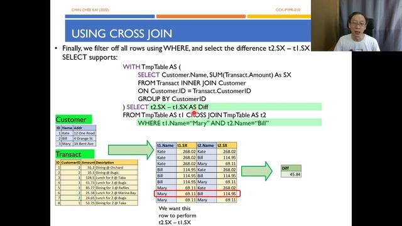
Task: Select the "SELECT Customer.Name, SUM(Transact.Amount) As SX" line
Action: click(214, 75)
